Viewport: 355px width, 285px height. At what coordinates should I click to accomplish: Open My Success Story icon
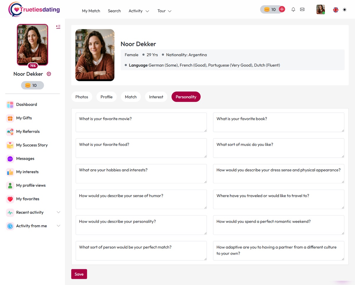coord(10,145)
